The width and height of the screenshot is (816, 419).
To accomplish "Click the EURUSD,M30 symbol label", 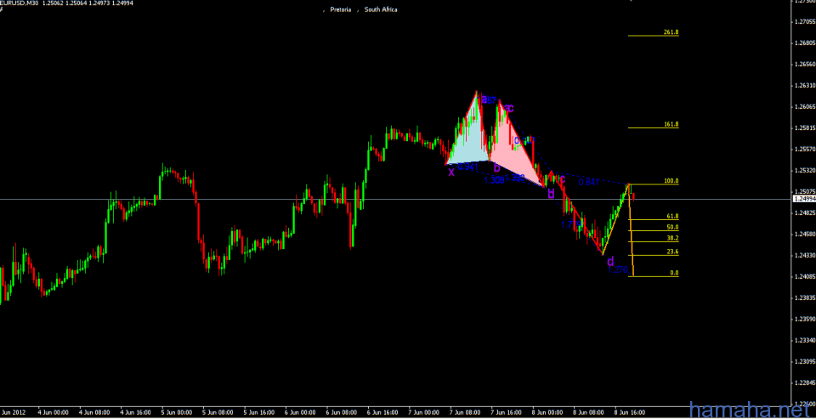I will (x=20, y=3).
